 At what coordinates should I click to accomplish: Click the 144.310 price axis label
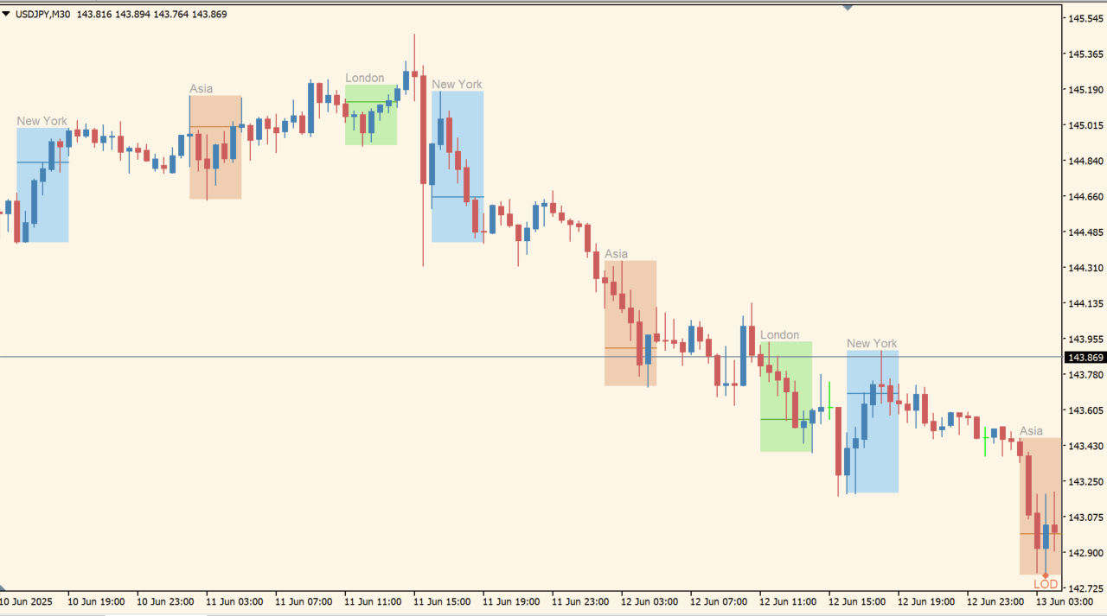click(x=1085, y=268)
